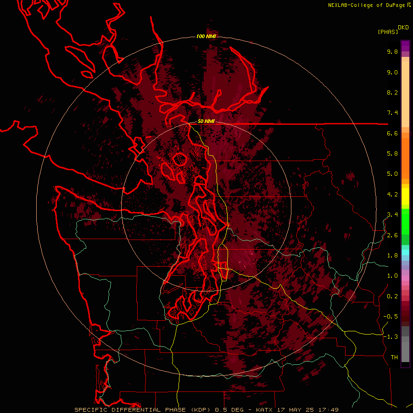Click the 5.0 legend value

(x=392, y=174)
